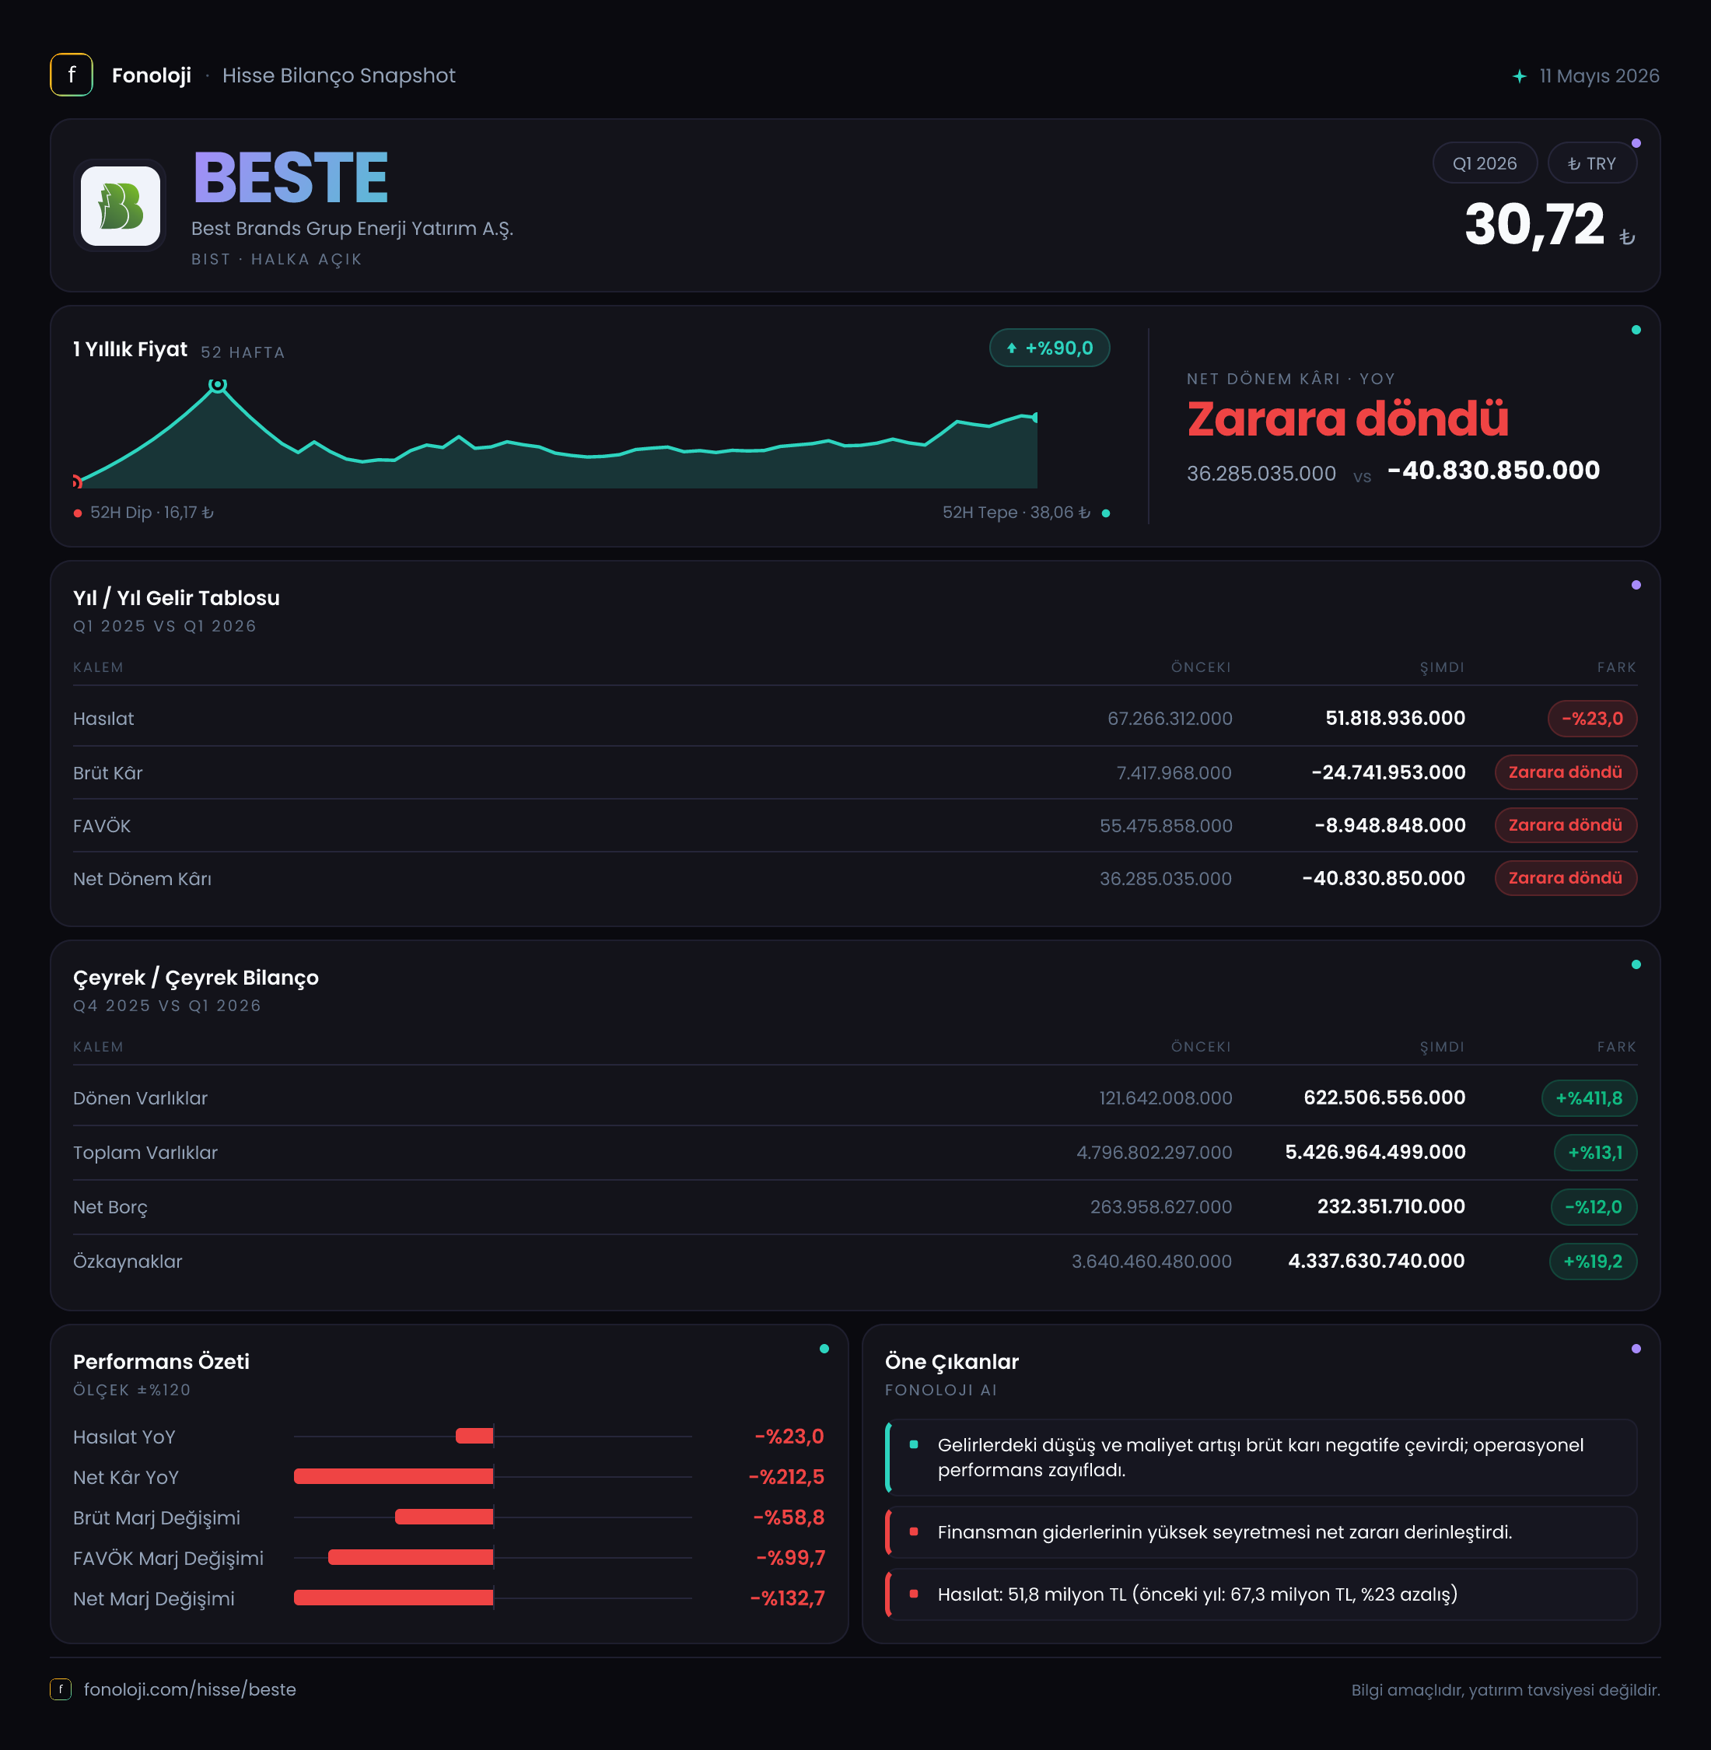Click the +%411,8 badge for Dönen Varlıklar

pos(1589,1098)
